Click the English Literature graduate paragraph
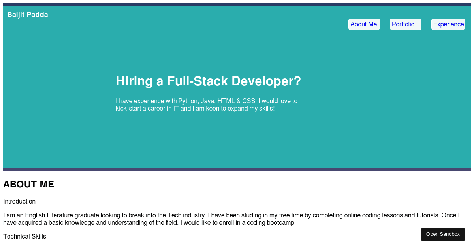474x248 pixels. pos(231,218)
